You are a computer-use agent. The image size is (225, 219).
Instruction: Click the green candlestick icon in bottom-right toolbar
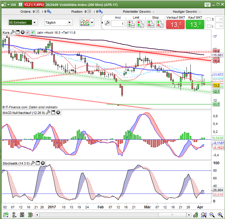coord(196,215)
